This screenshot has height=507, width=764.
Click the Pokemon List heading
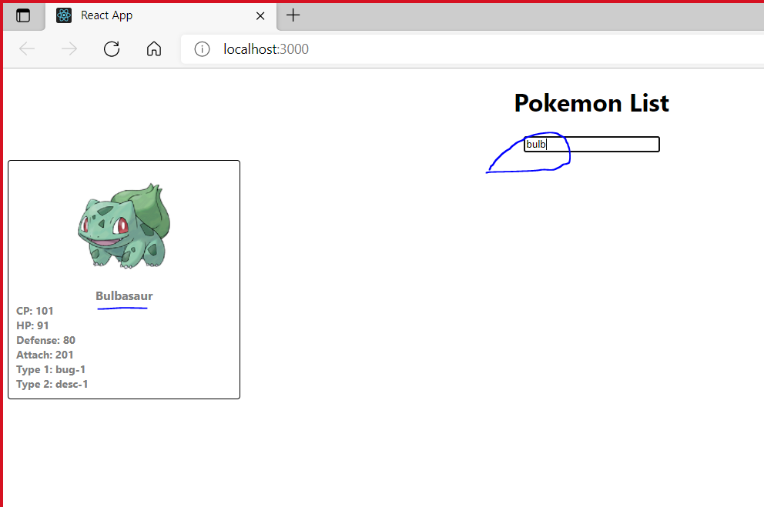(591, 103)
